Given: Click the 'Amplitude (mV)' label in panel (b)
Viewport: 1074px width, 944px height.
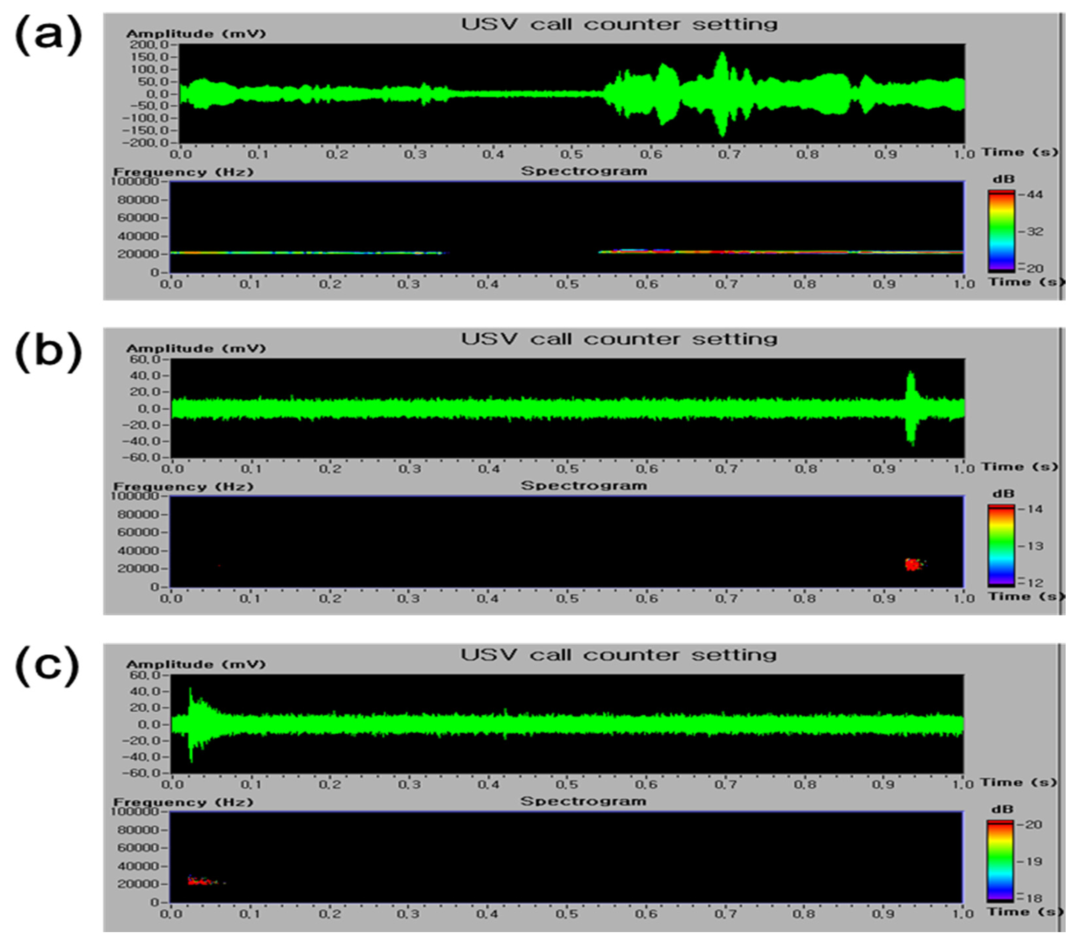Looking at the screenshot, I should 196,348.
